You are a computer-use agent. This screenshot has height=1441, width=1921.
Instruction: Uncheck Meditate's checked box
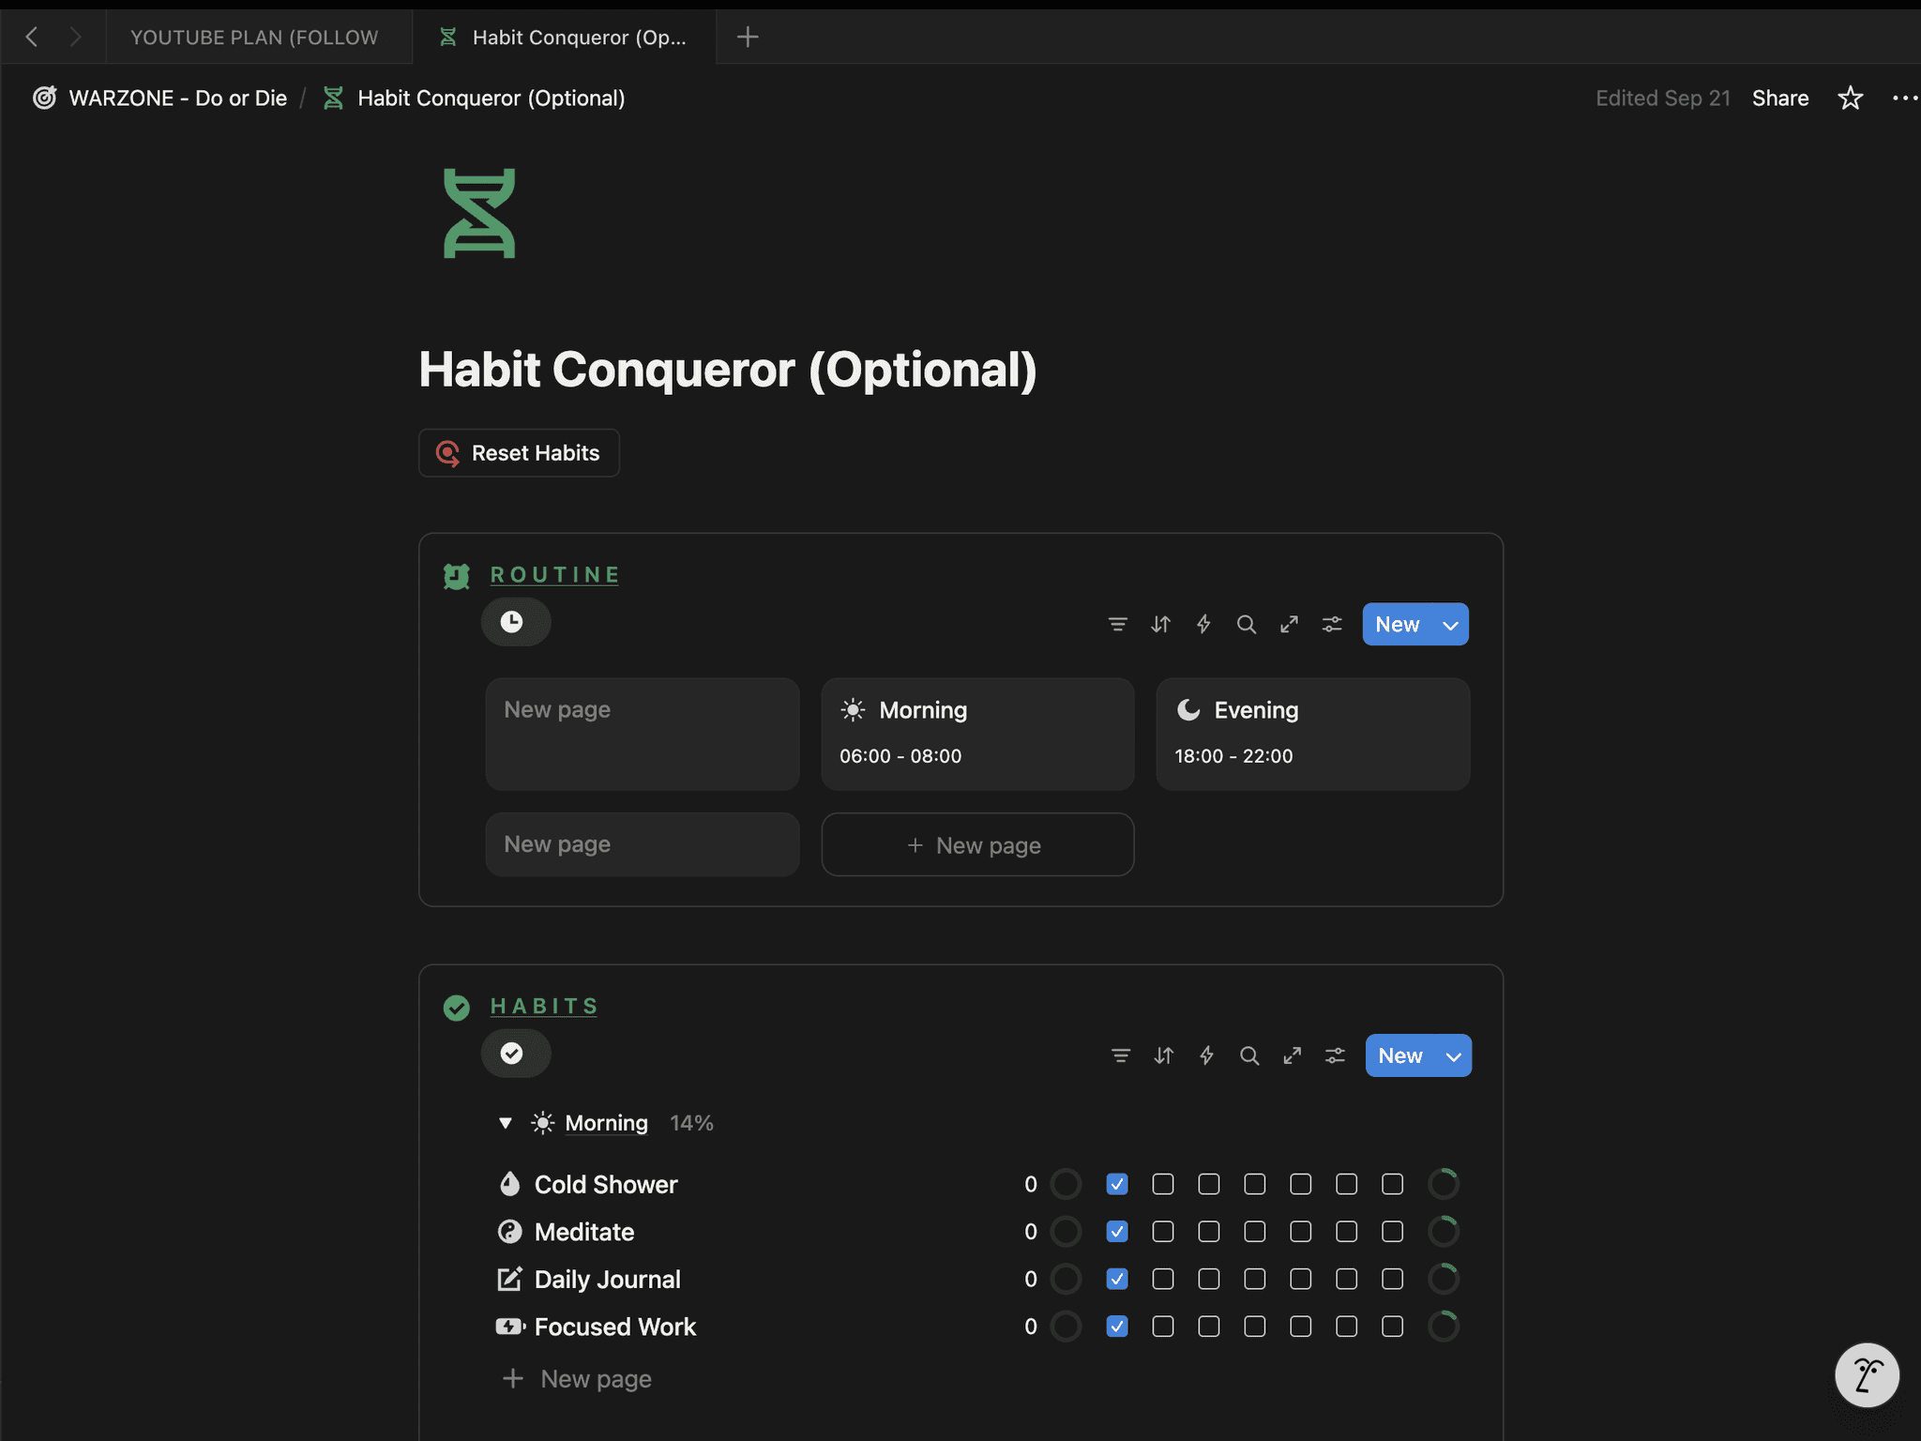point(1116,1232)
